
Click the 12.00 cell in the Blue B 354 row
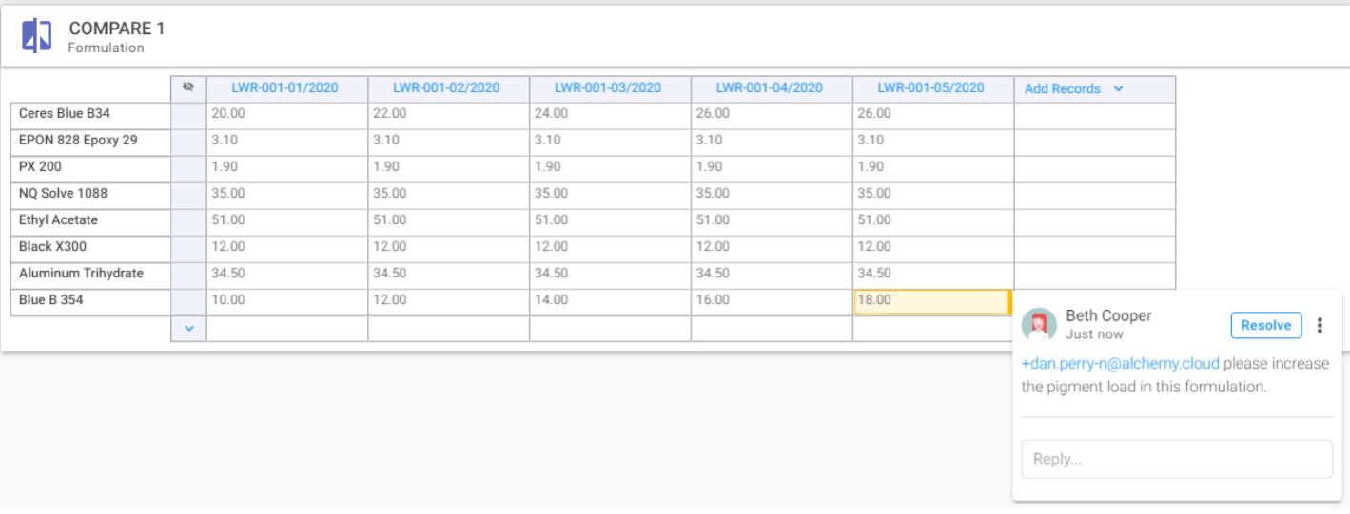tap(448, 300)
